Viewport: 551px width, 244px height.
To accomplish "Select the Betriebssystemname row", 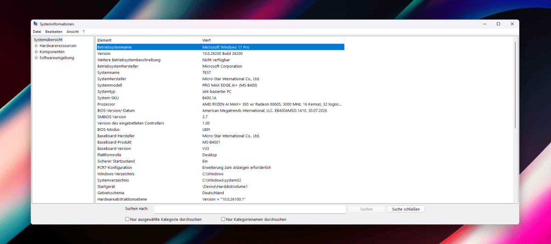I will point(220,47).
